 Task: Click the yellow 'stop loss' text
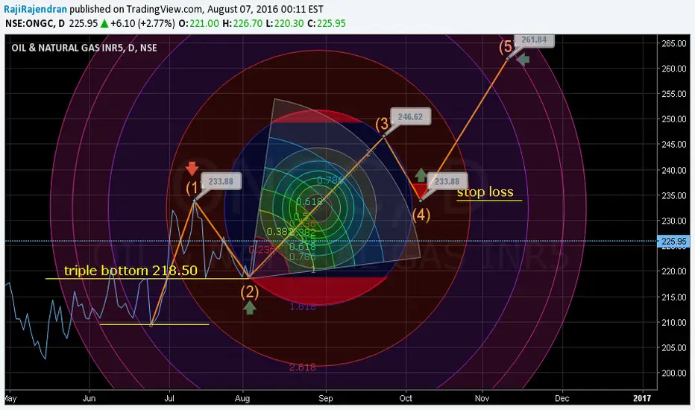(485, 192)
